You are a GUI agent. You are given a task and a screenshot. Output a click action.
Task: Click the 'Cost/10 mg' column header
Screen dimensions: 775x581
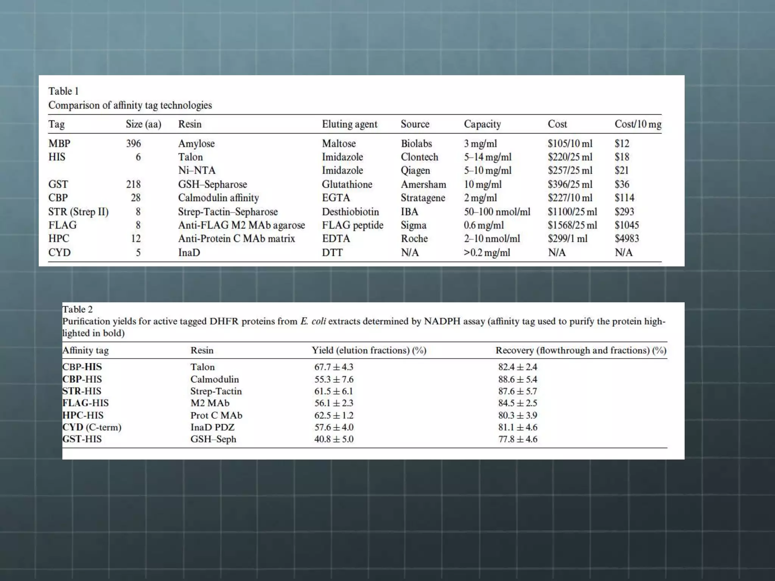coord(638,124)
